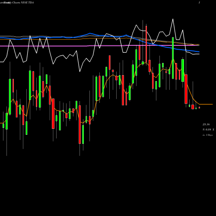Click the last small red candle on the right

[x=199, y=108]
